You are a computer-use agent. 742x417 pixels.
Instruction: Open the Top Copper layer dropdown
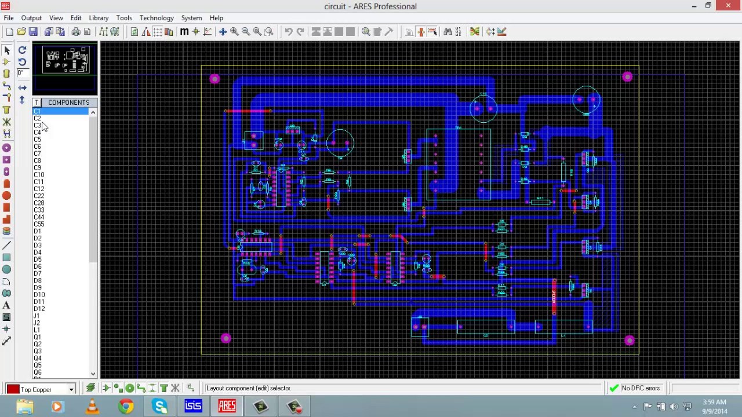click(71, 389)
